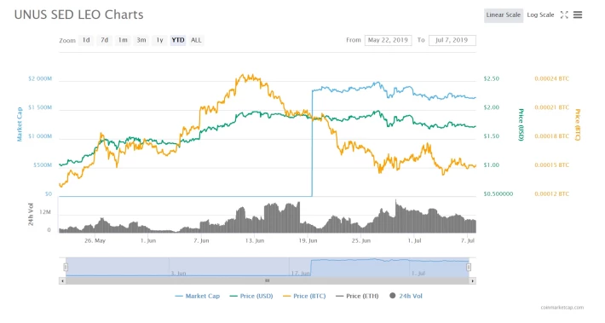Open the coinmarketcap.com credit link

point(562,308)
